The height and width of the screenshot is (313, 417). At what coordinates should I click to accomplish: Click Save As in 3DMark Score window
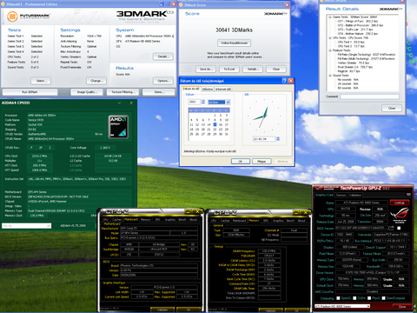[x=206, y=70]
